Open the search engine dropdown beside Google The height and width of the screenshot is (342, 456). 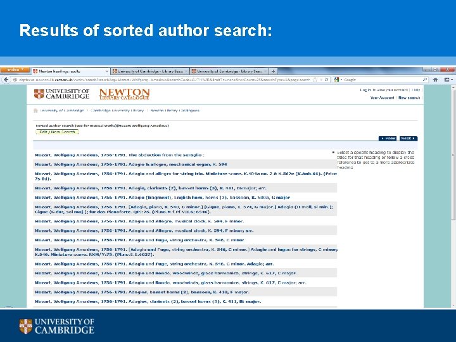(338, 79)
